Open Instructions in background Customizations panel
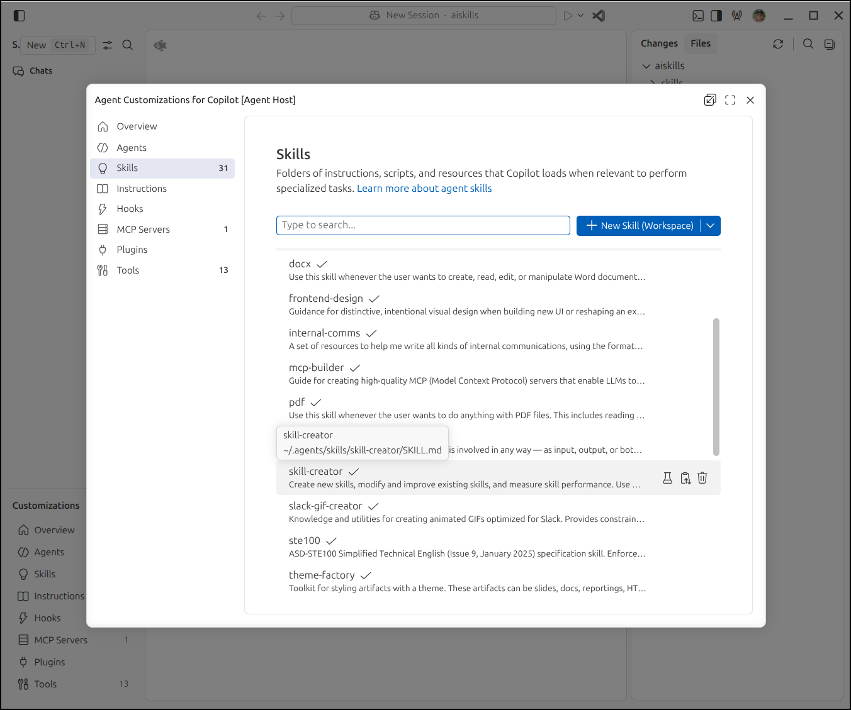 50,596
